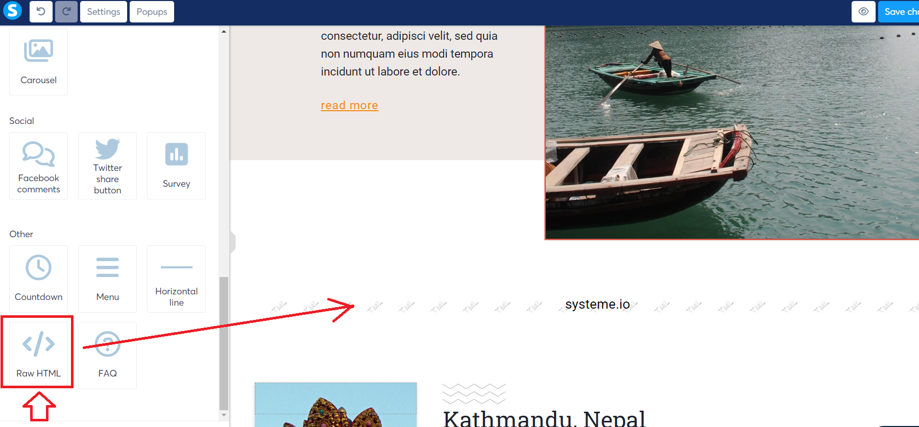
Task: Choose the Horizontal line element
Action: pyautogui.click(x=176, y=279)
